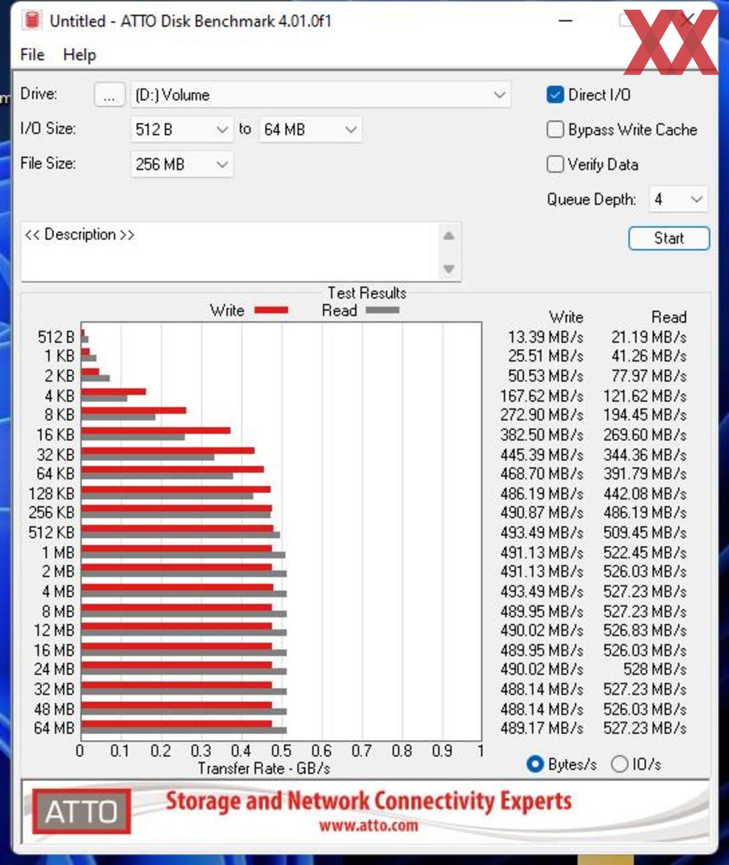The height and width of the screenshot is (865, 729).
Task: Click the red Write legend swatch
Action: pos(271,310)
